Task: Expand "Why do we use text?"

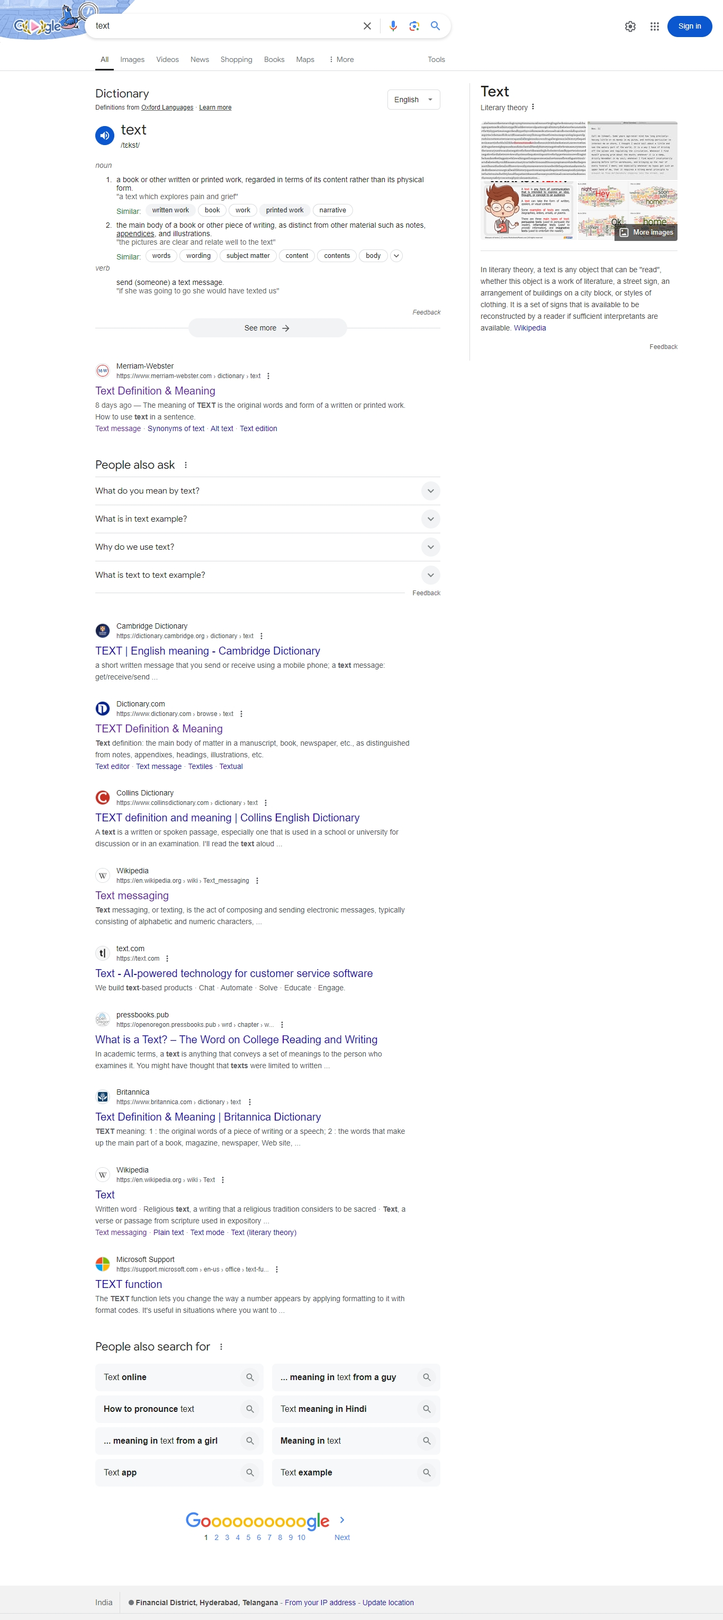Action: (268, 547)
